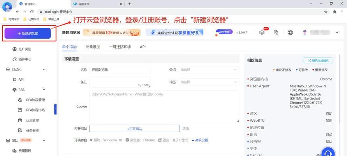
Task: Open the 社媒平台 bookmark folder
Action: (32, 19)
